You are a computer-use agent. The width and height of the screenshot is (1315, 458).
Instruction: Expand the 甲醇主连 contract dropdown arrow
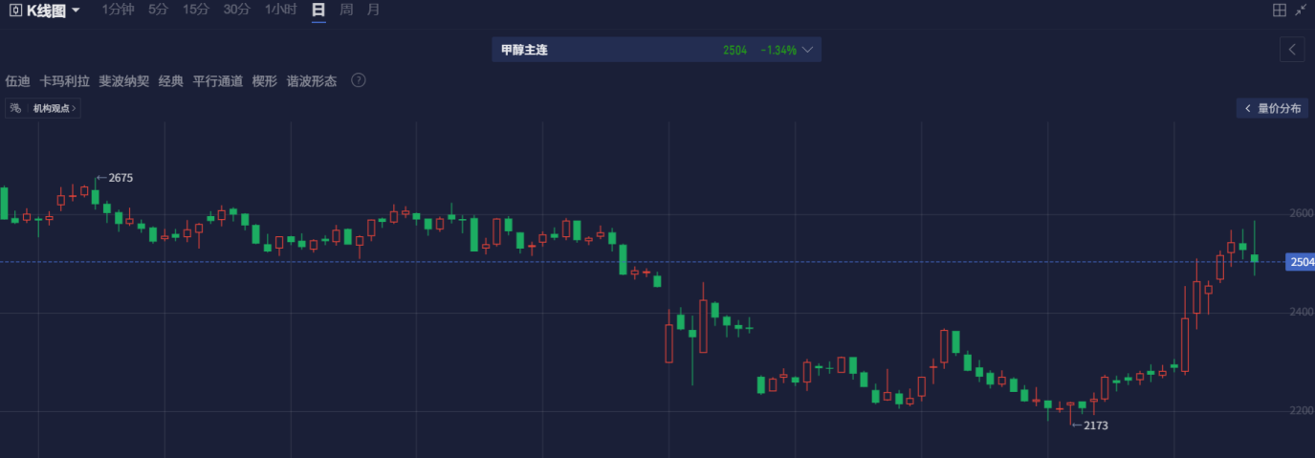click(808, 50)
